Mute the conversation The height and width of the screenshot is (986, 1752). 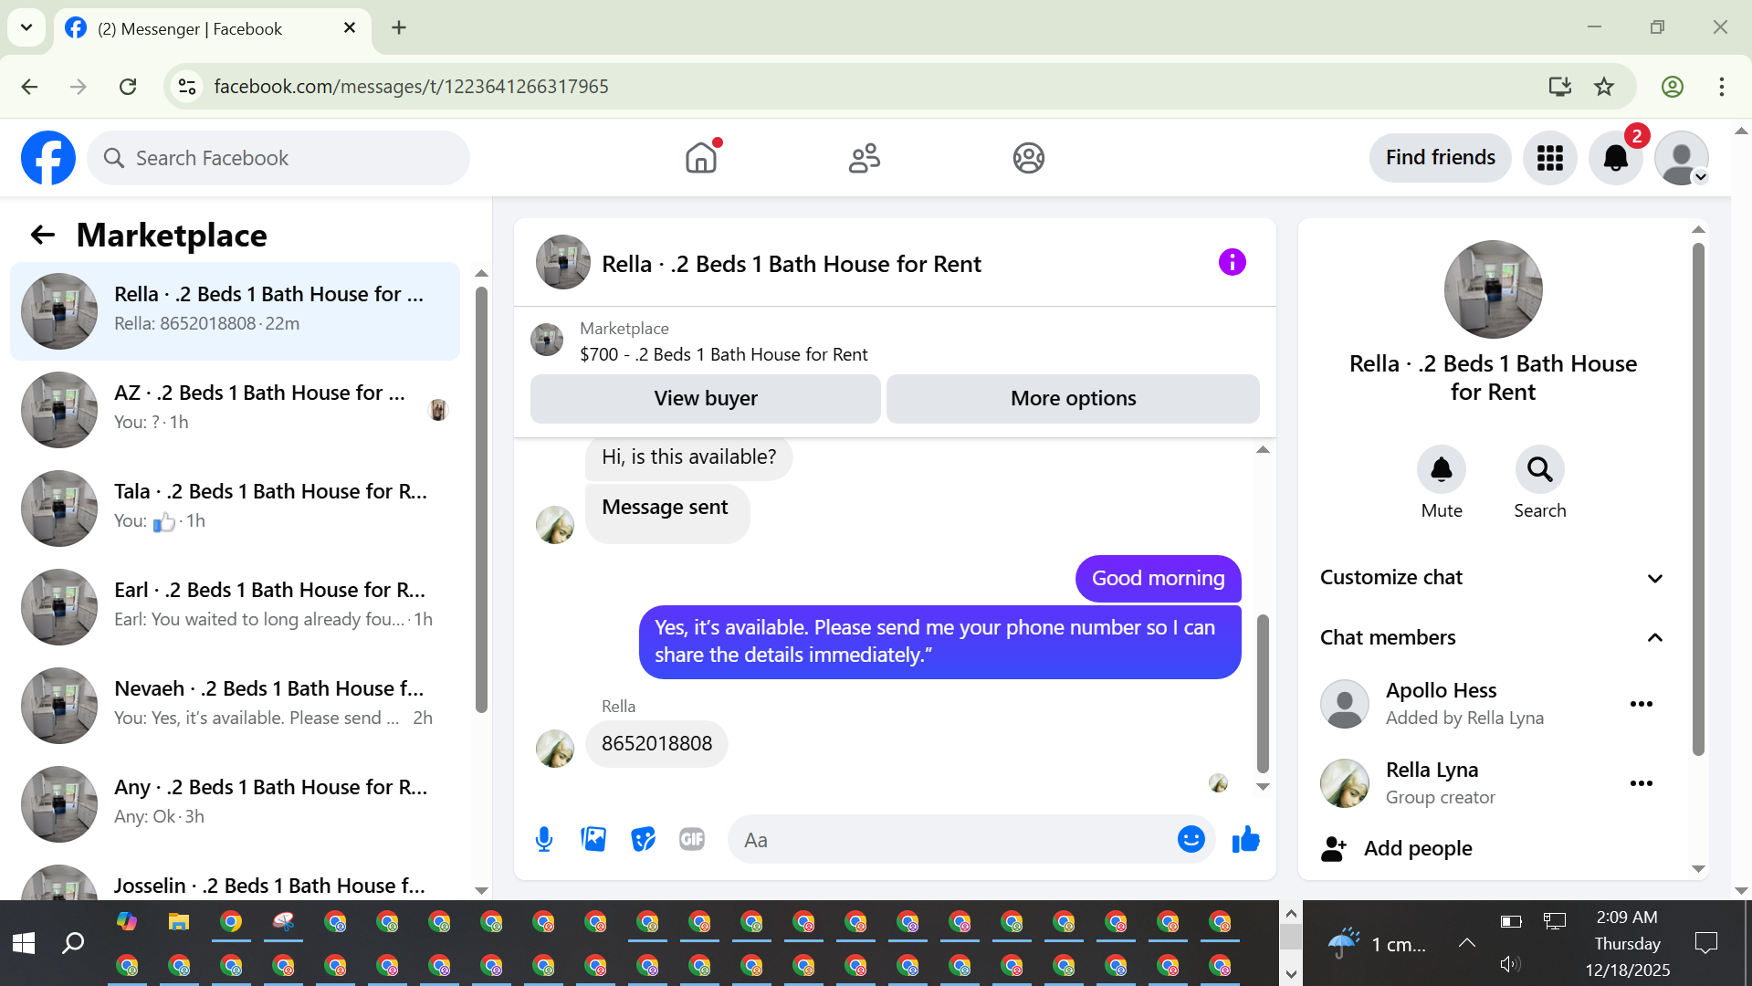click(1442, 470)
